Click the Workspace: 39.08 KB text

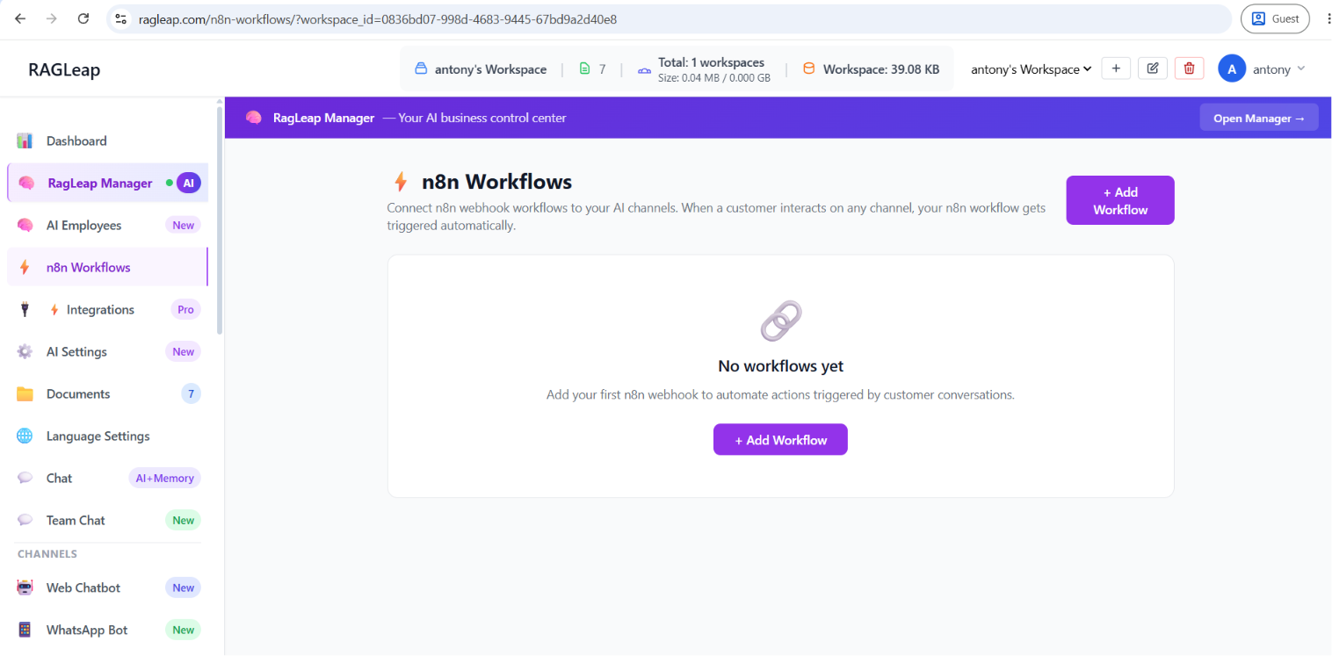(881, 69)
